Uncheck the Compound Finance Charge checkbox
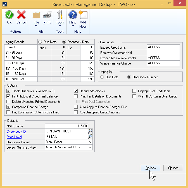 click(x=8, y=107)
